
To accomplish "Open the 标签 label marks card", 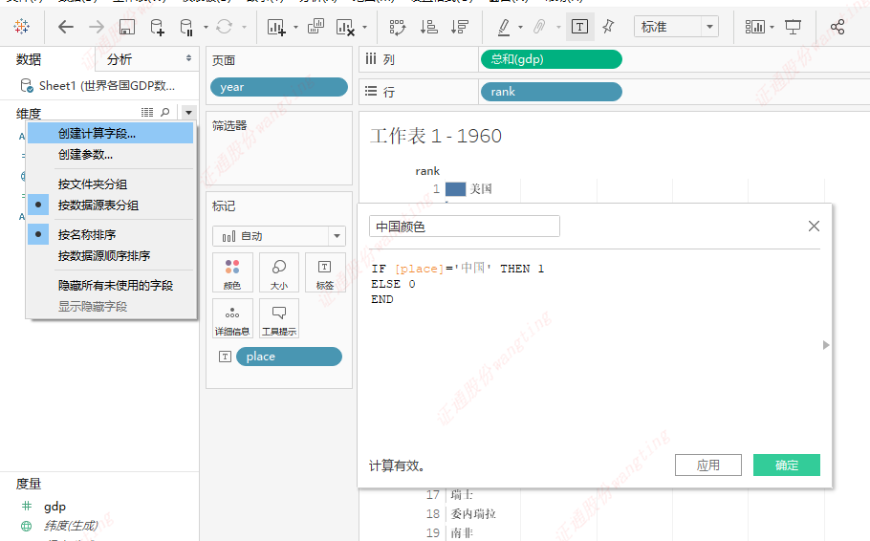I will pos(325,273).
